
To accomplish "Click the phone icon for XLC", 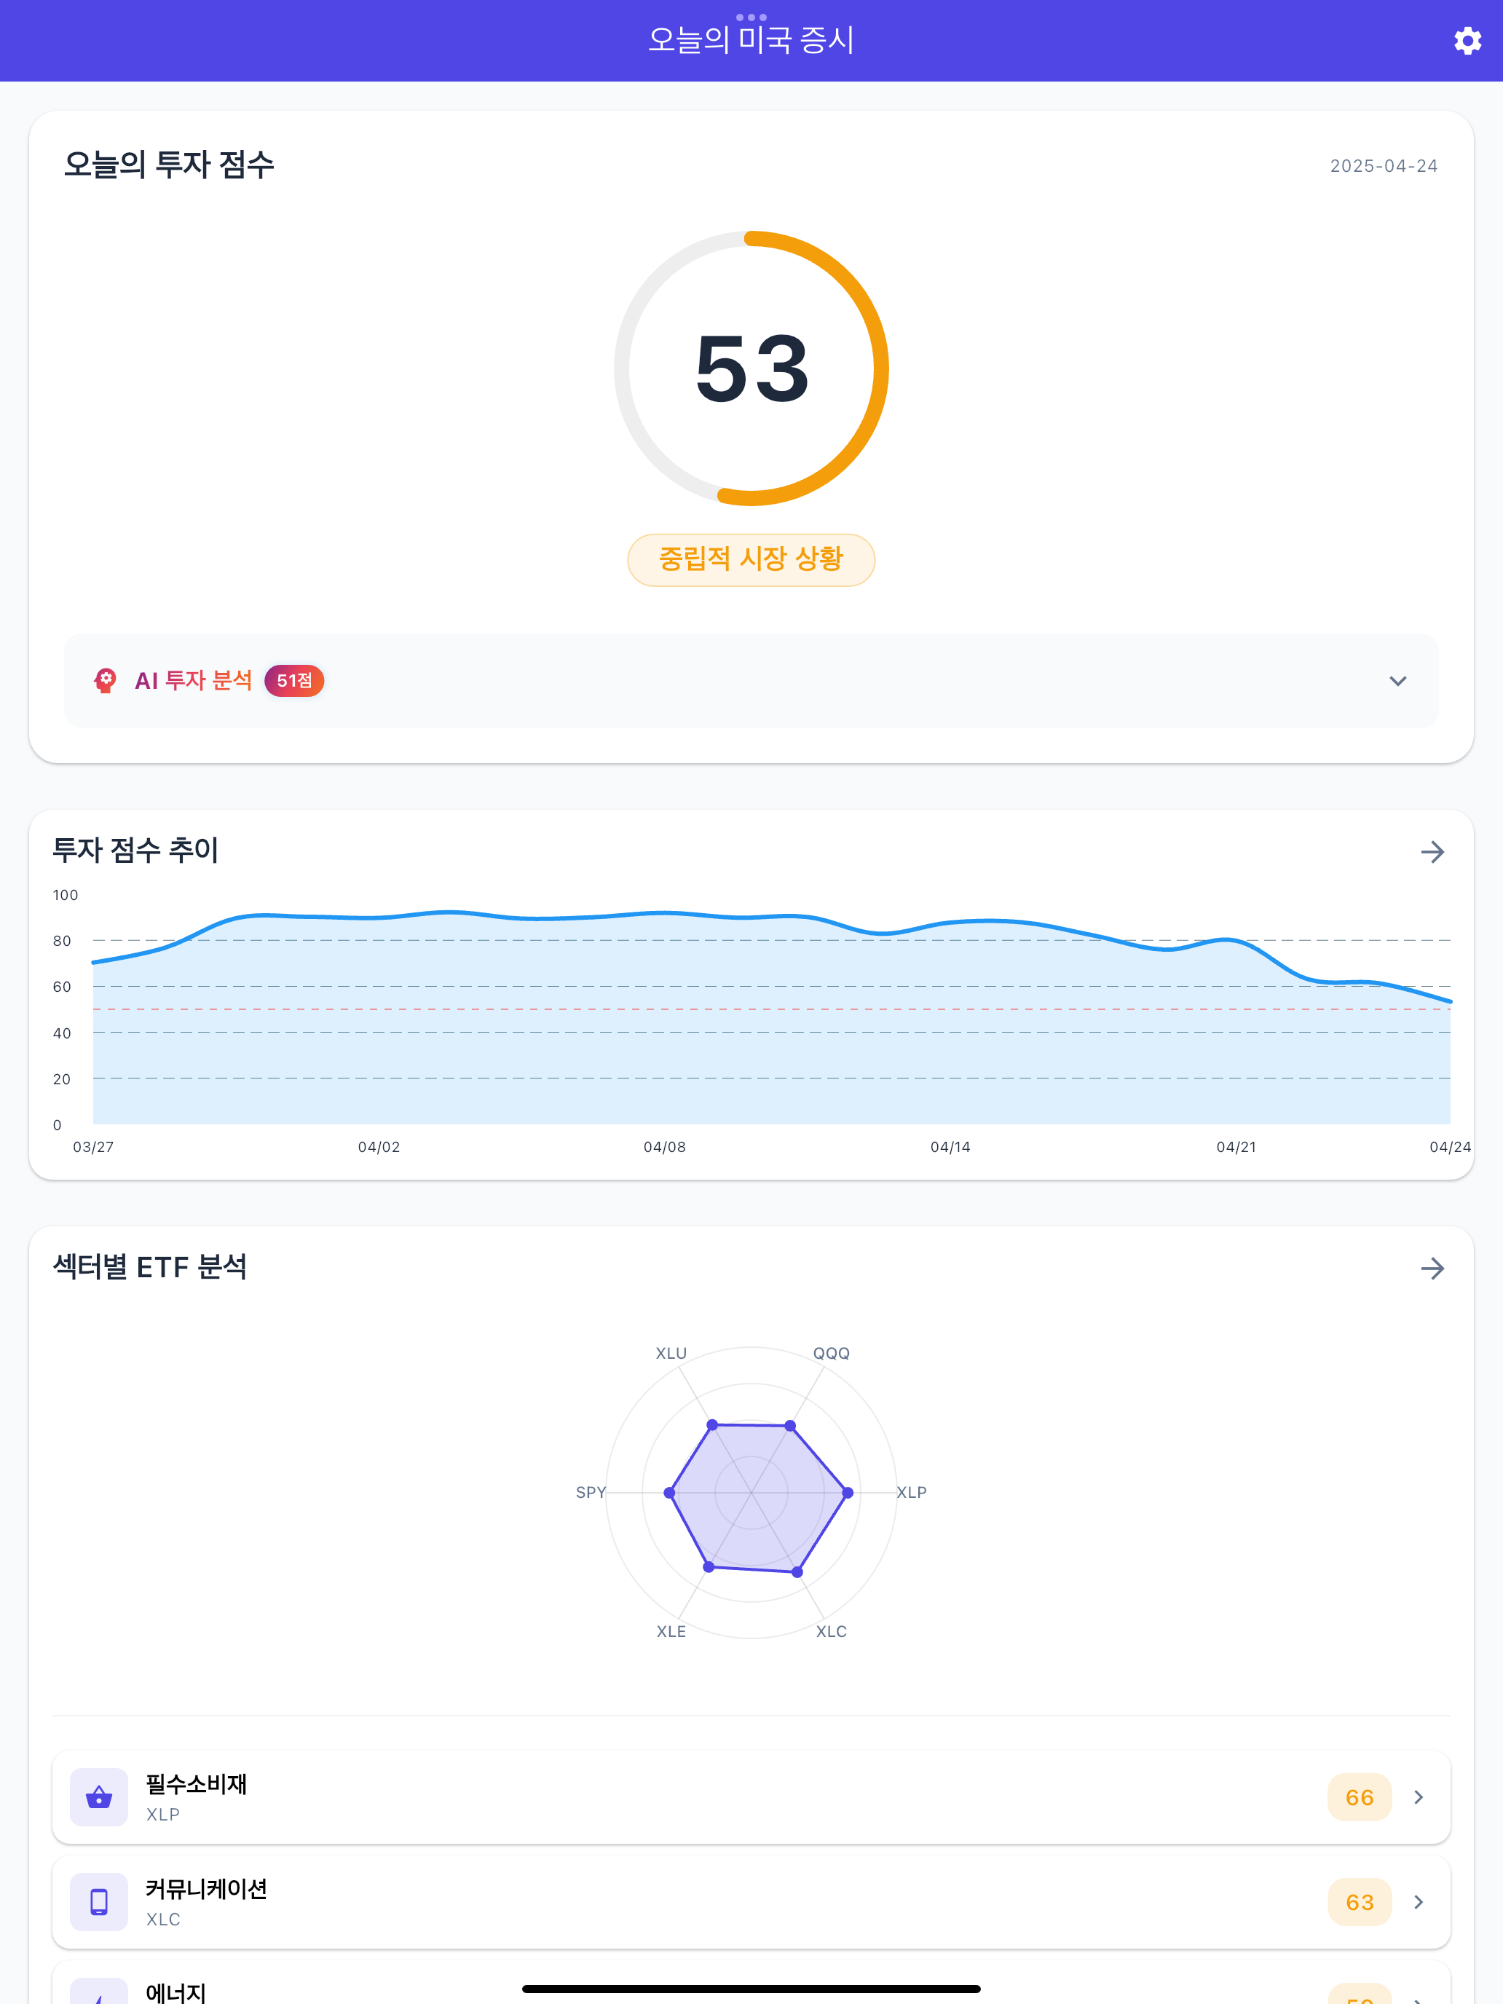I will pyautogui.click(x=99, y=1901).
